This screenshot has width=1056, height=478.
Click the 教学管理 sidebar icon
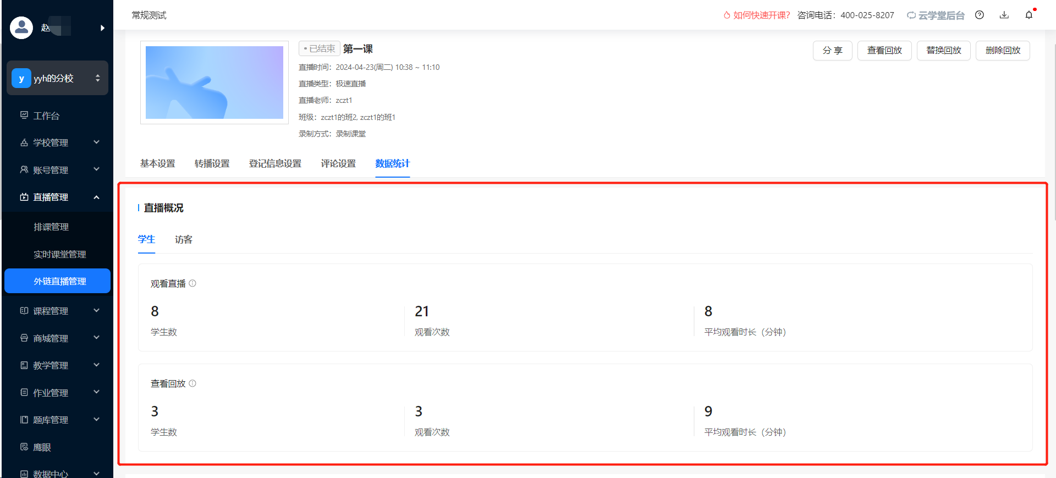[x=24, y=365]
